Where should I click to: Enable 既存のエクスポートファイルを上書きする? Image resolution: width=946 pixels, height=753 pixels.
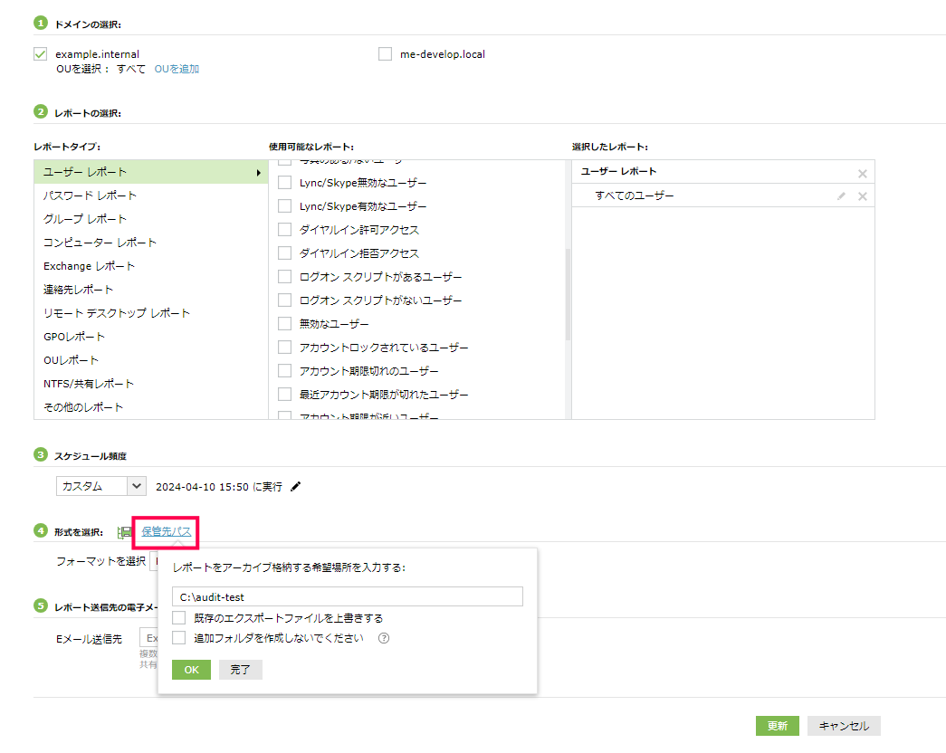tap(178, 618)
